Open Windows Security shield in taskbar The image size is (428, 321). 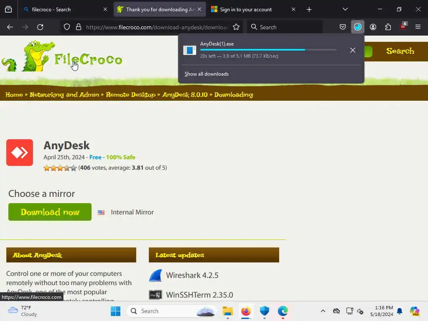(x=265, y=311)
